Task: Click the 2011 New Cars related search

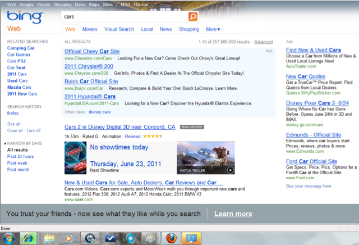Action: point(22,94)
